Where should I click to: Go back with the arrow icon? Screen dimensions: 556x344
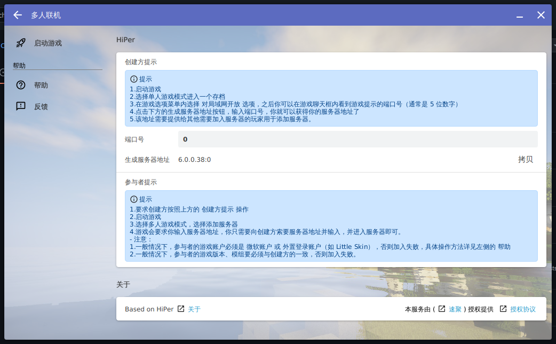tap(18, 15)
